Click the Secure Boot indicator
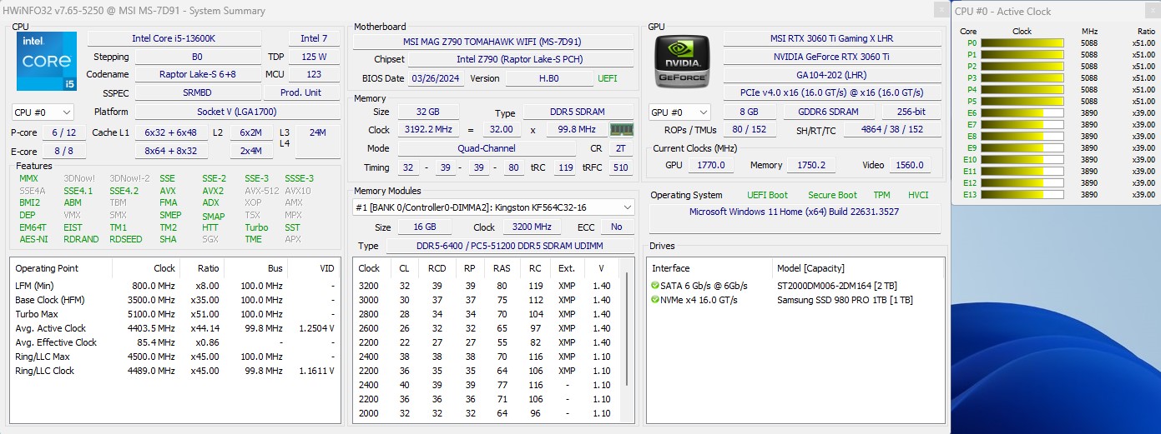Viewport: 1161px width, 434px height. [832, 195]
